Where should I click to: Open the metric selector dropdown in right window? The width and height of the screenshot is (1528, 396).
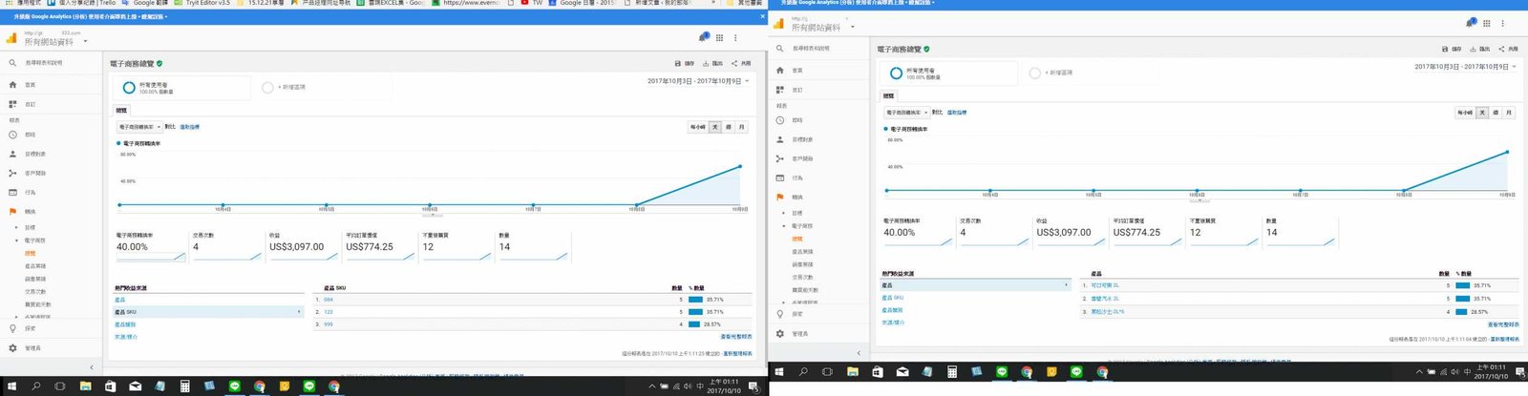pyautogui.click(x=906, y=113)
